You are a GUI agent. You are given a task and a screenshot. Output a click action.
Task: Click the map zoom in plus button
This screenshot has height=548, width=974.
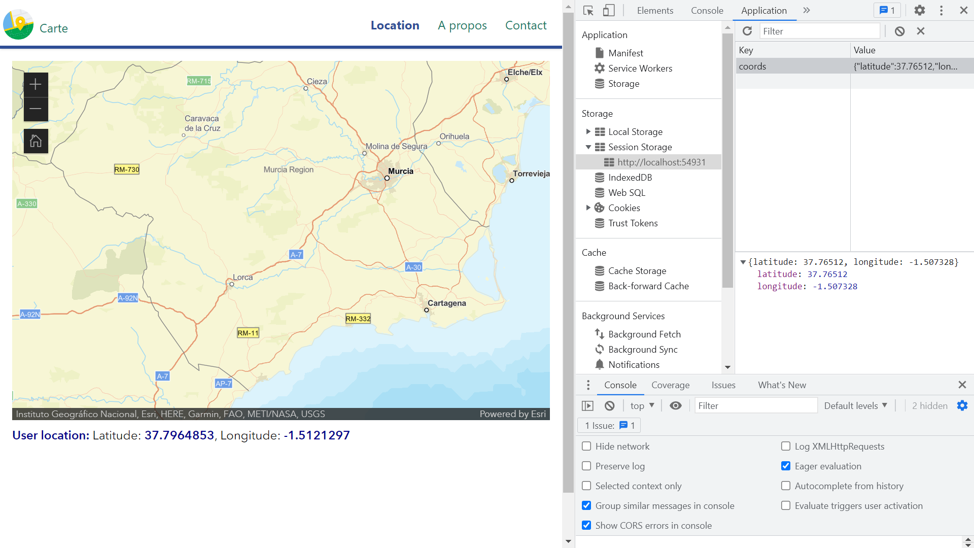click(x=36, y=84)
